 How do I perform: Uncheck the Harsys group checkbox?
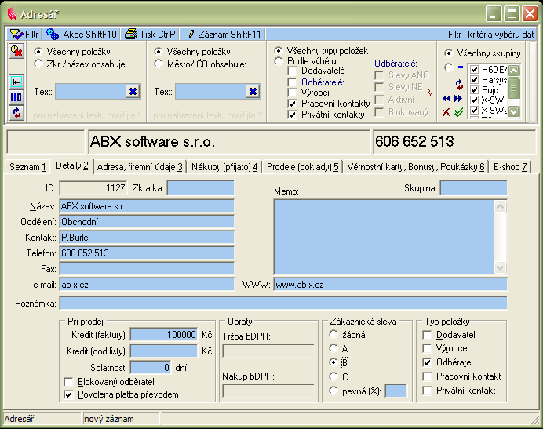(x=475, y=80)
